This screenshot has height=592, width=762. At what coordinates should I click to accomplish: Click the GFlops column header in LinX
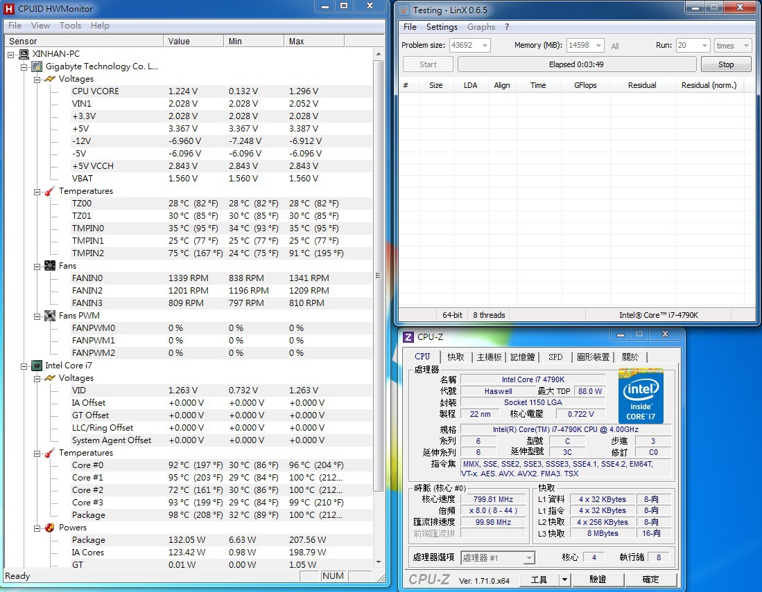click(585, 85)
